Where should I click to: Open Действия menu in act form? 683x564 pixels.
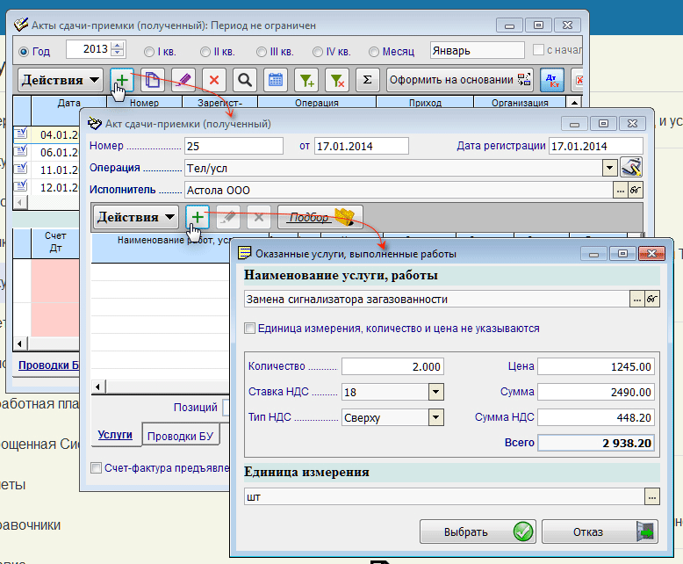click(x=136, y=217)
